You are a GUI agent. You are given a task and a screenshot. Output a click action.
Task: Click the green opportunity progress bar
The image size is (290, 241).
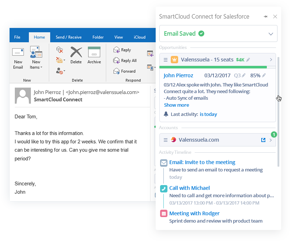(x=213, y=67)
